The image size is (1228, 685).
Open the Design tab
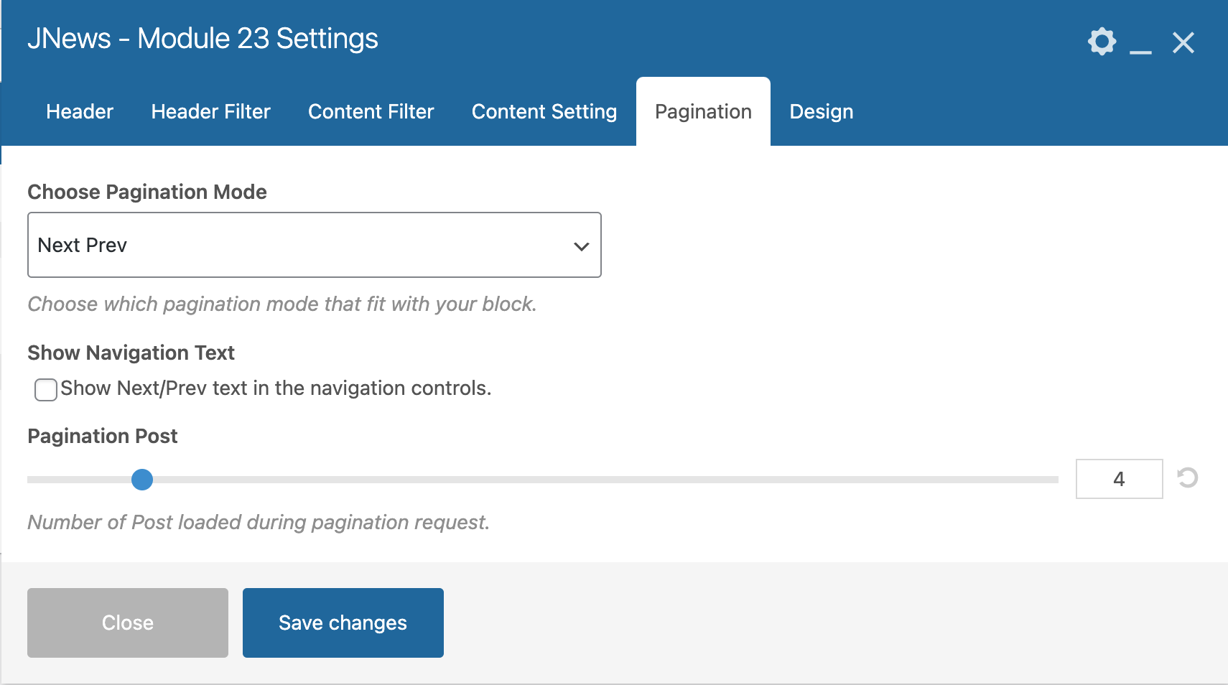click(822, 111)
